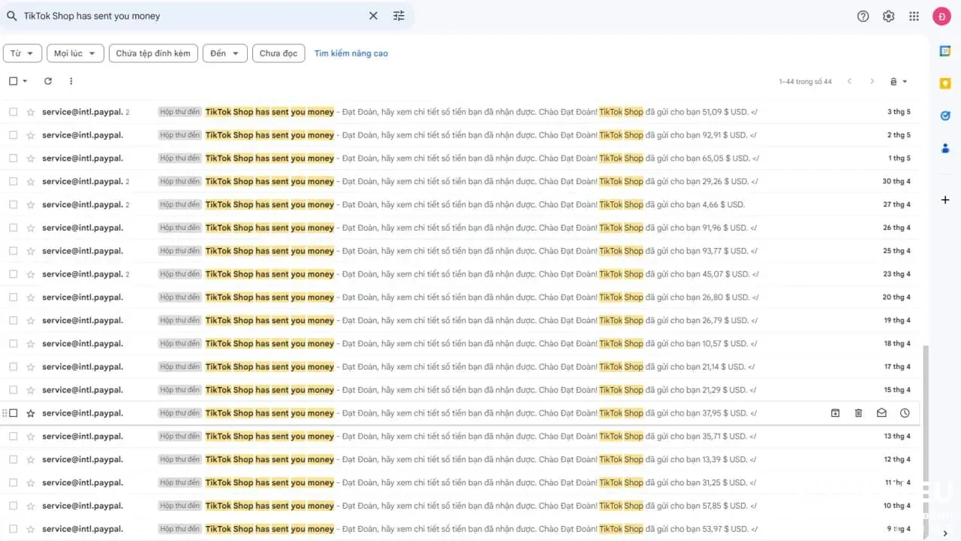Tick the checkbox for the 29,26 $ USD email

[13, 181]
